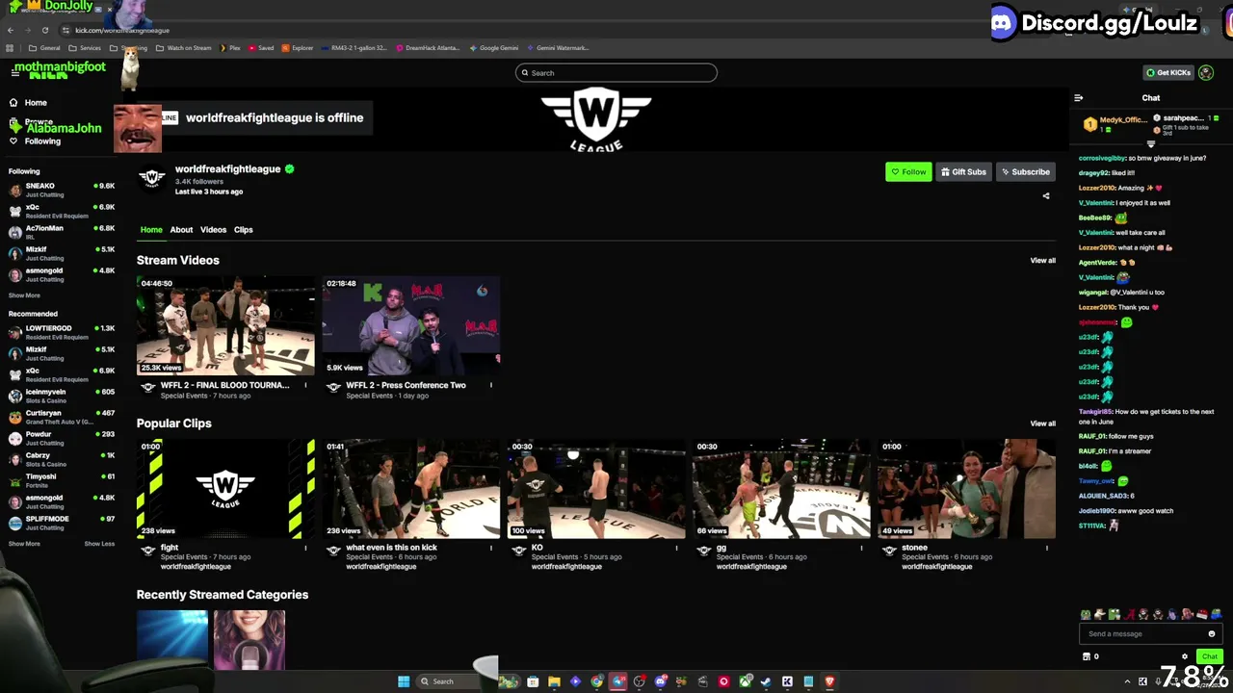View all Popular Clips
Viewport: 1233px width, 693px height.
pyautogui.click(x=1042, y=423)
